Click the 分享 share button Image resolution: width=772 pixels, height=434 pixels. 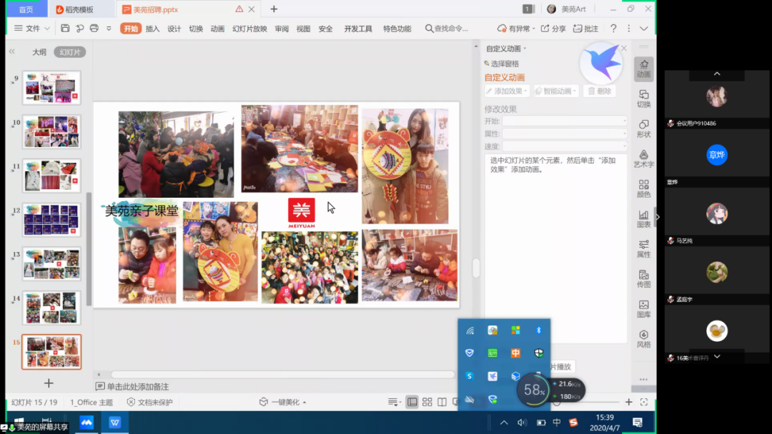[x=553, y=29]
